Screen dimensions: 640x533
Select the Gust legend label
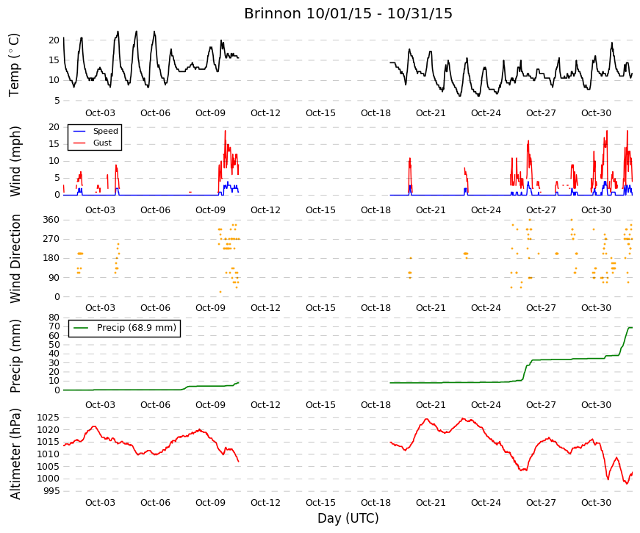102,143
